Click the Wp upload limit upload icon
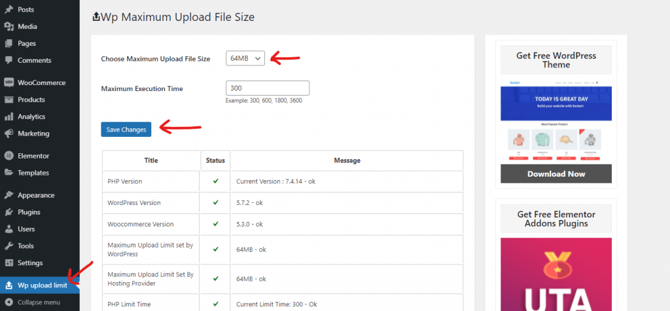Screen dimensions: 670x311 9,285
